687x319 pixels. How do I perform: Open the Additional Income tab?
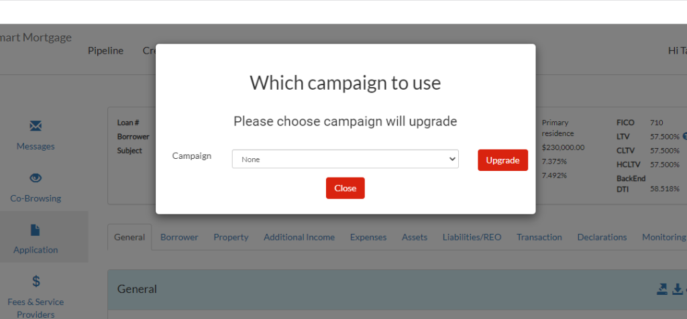click(299, 237)
